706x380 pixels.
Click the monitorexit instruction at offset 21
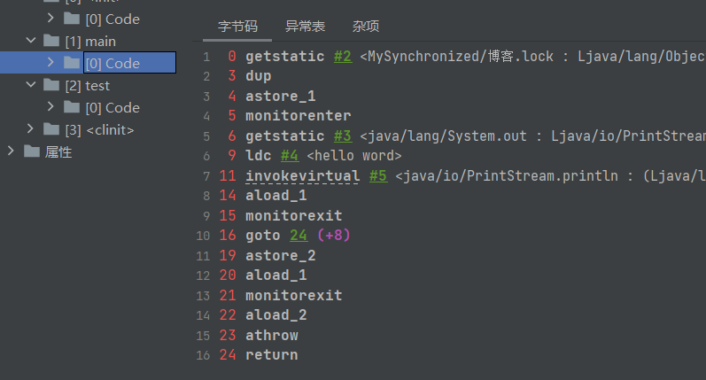[293, 295]
